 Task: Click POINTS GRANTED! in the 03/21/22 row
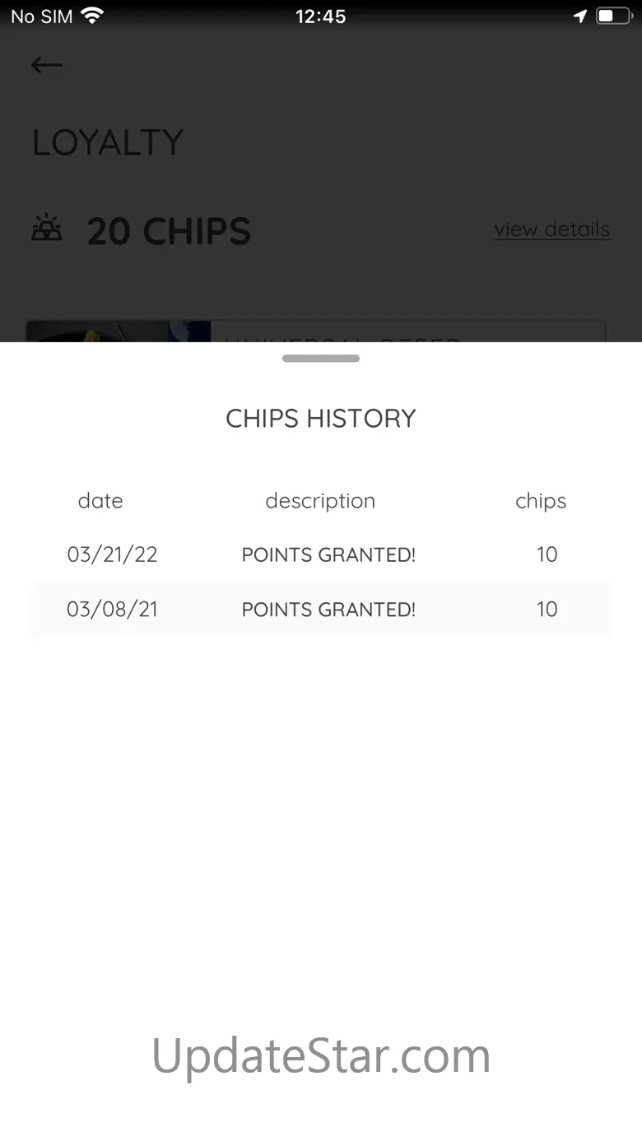click(328, 554)
